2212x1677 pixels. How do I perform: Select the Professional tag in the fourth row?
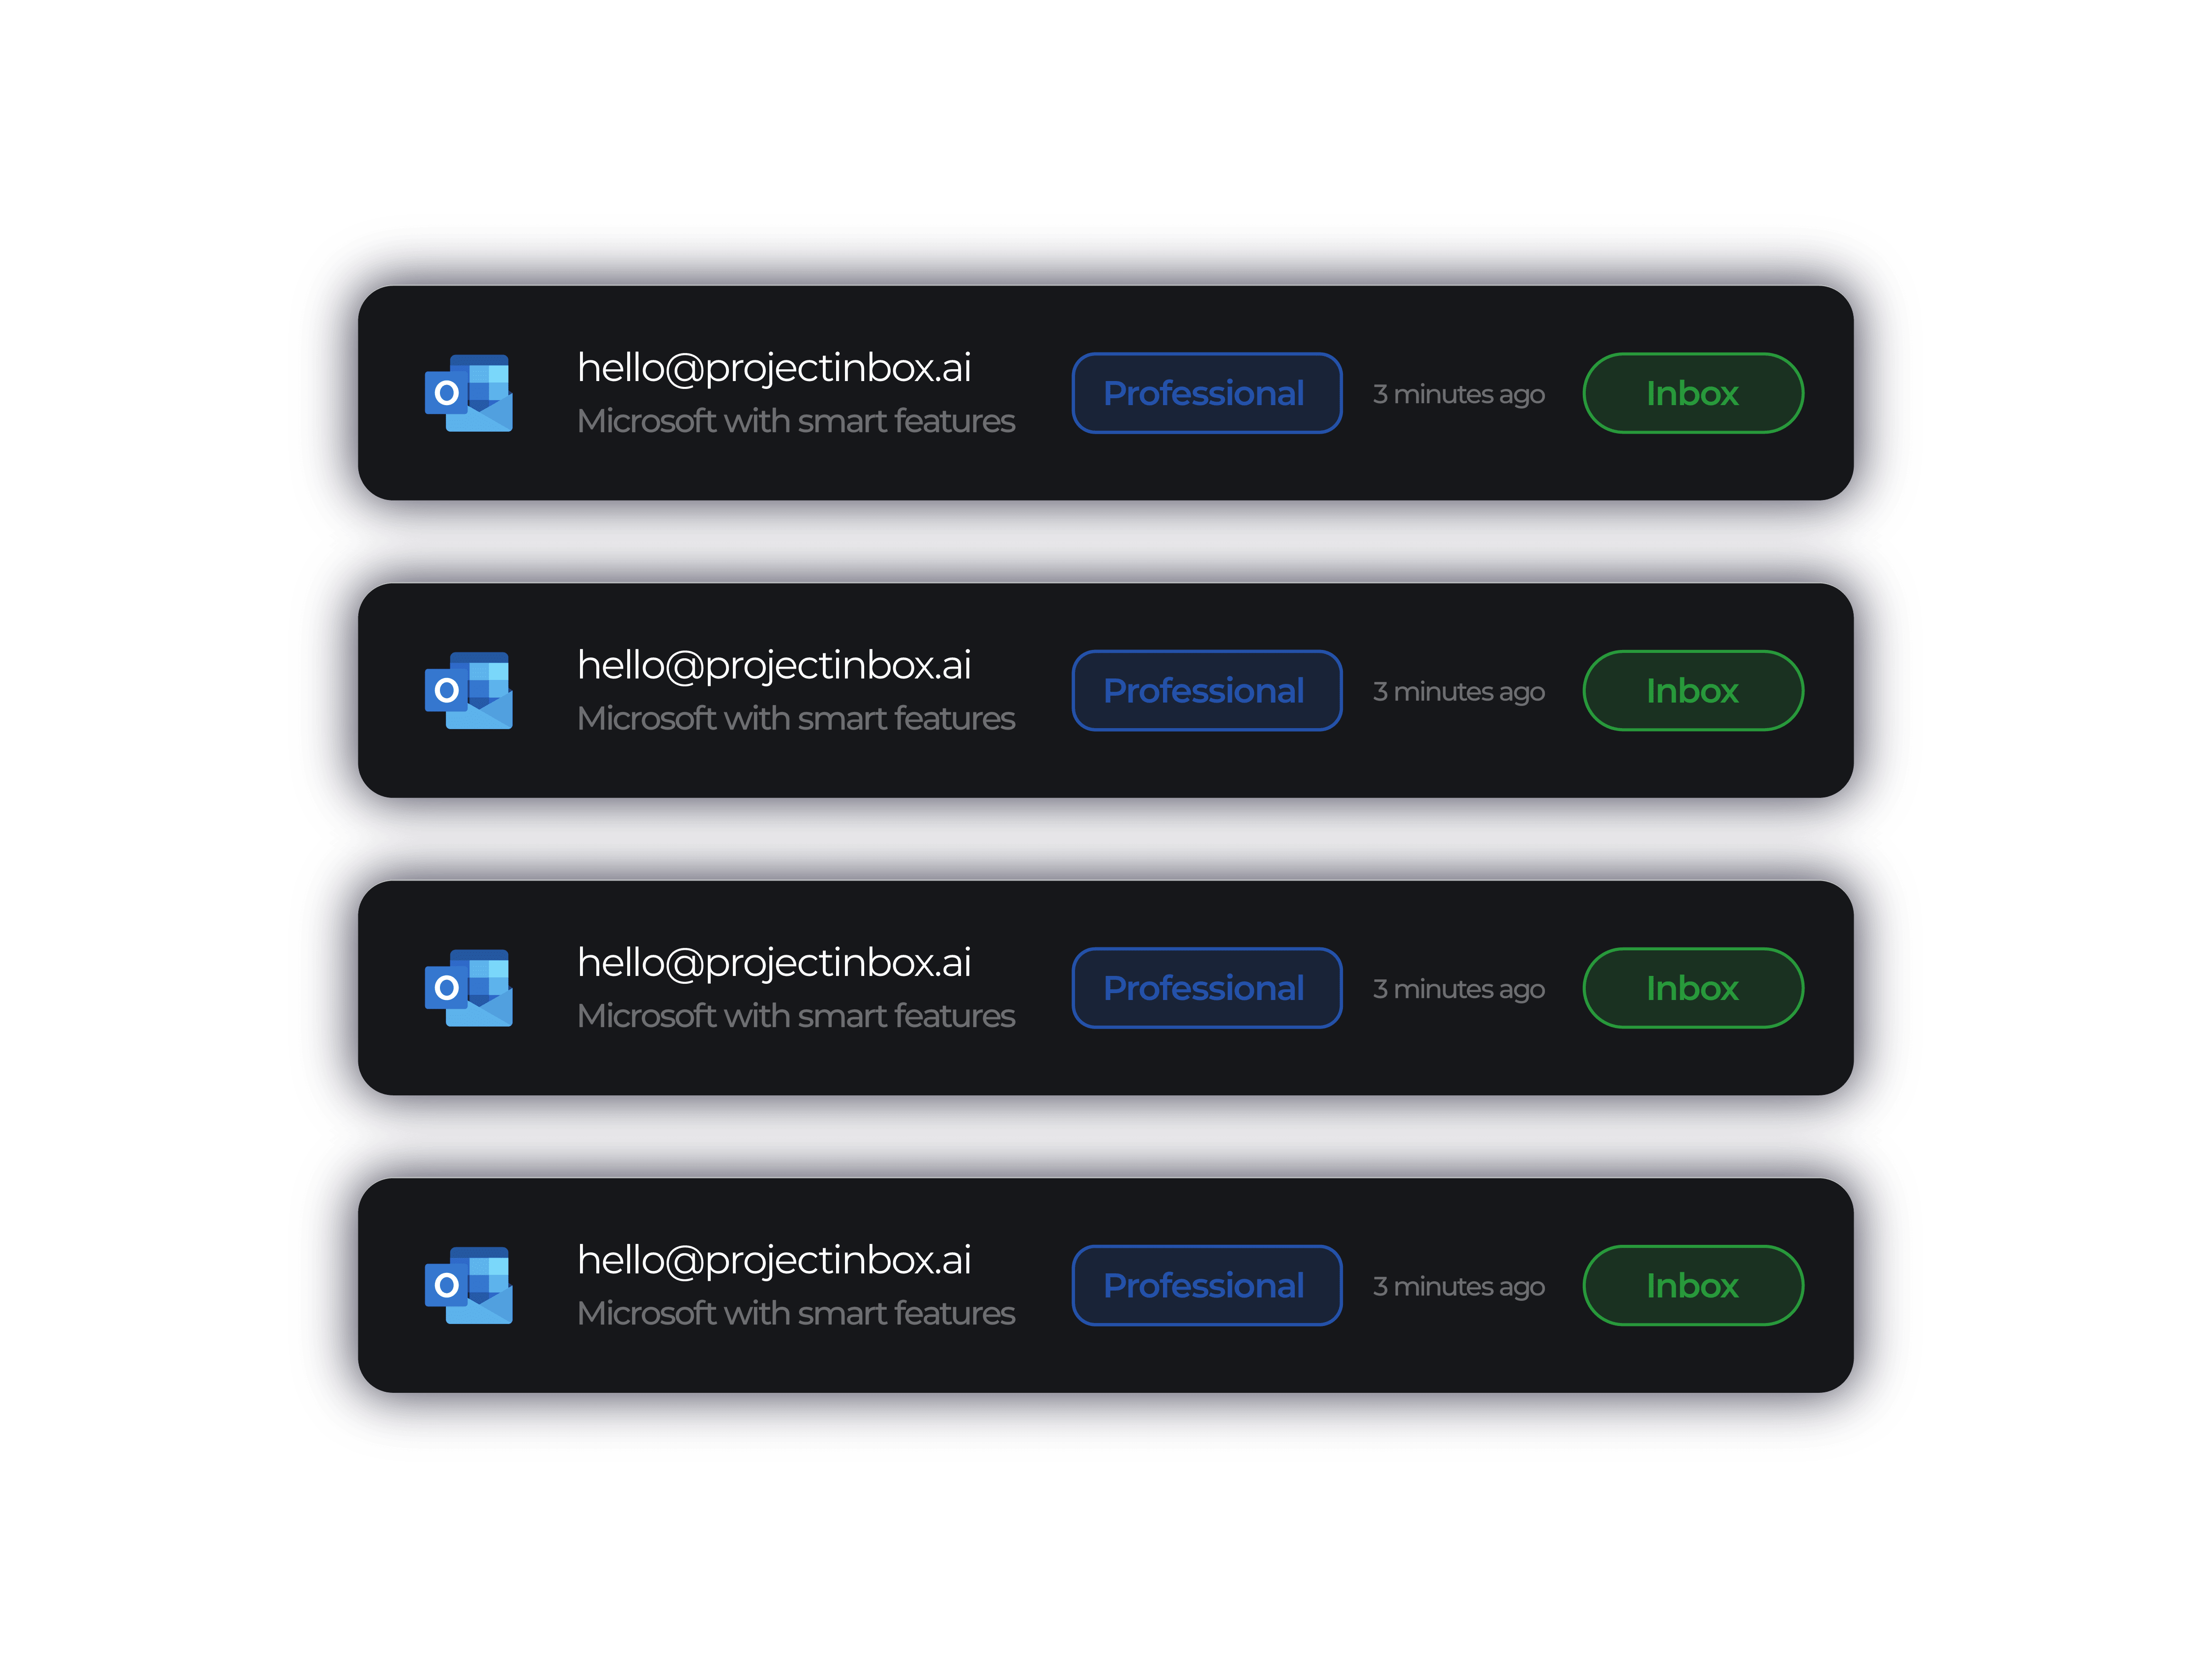pyautogui.click(x=1206, y=1285)
